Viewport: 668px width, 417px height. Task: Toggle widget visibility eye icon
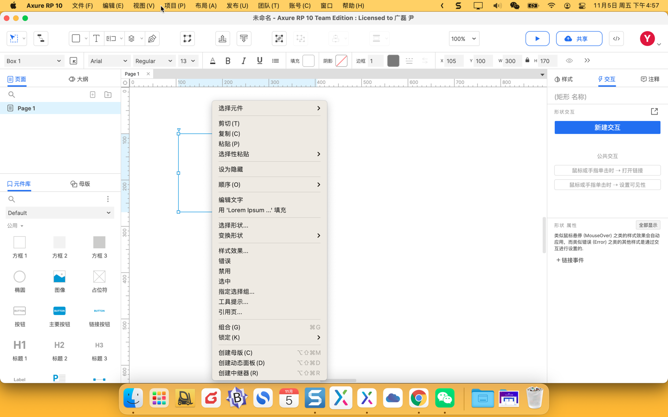[569, 61]
